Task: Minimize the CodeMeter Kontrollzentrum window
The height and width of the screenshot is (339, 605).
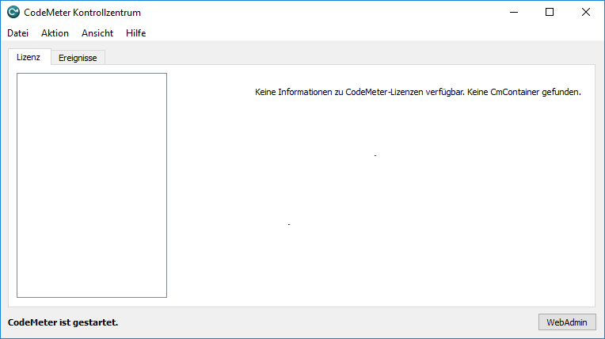Action: pyautogui.click(x=514, y=13)
